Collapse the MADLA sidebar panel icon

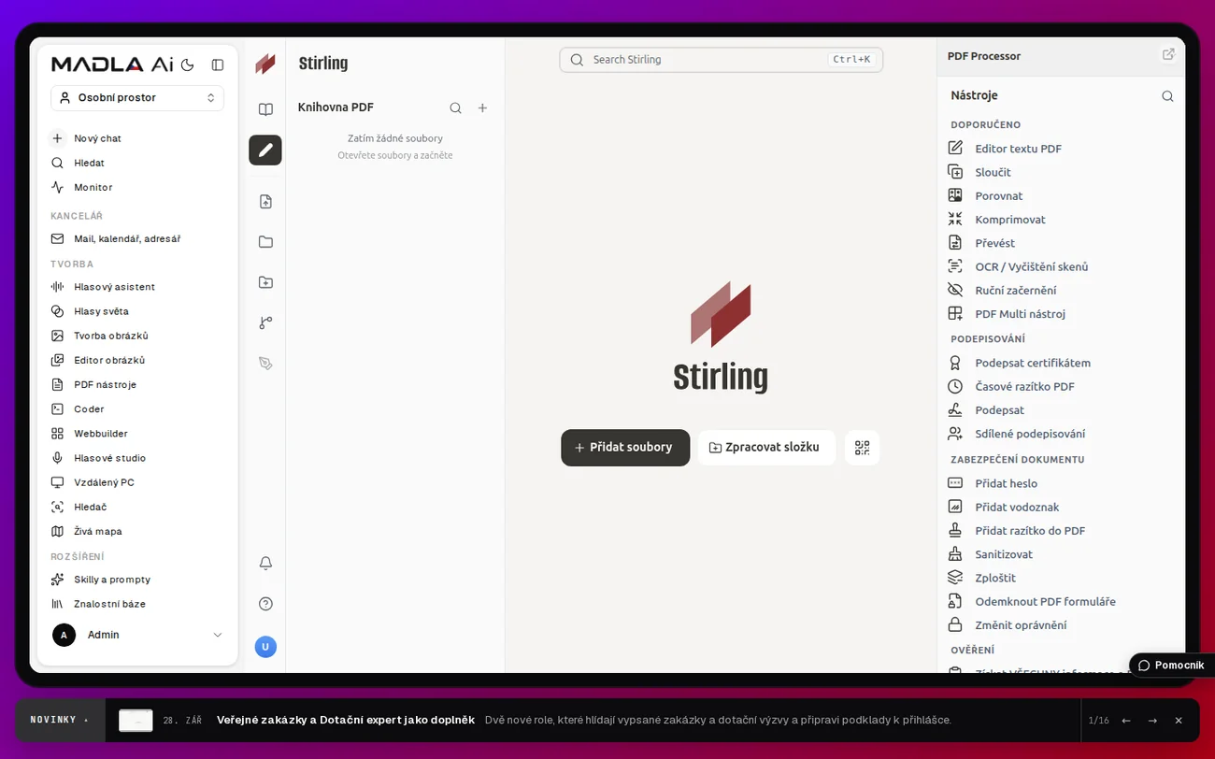coord(218,64)
